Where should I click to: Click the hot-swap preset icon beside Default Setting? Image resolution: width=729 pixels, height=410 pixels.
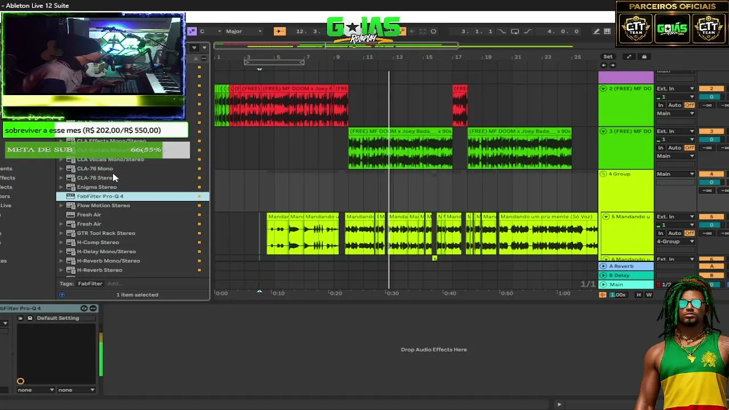[x=21, y=318]
